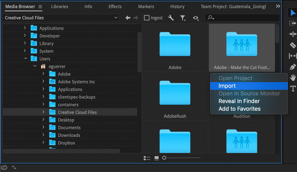Select the Slip tool

click(x=293, y=56)
